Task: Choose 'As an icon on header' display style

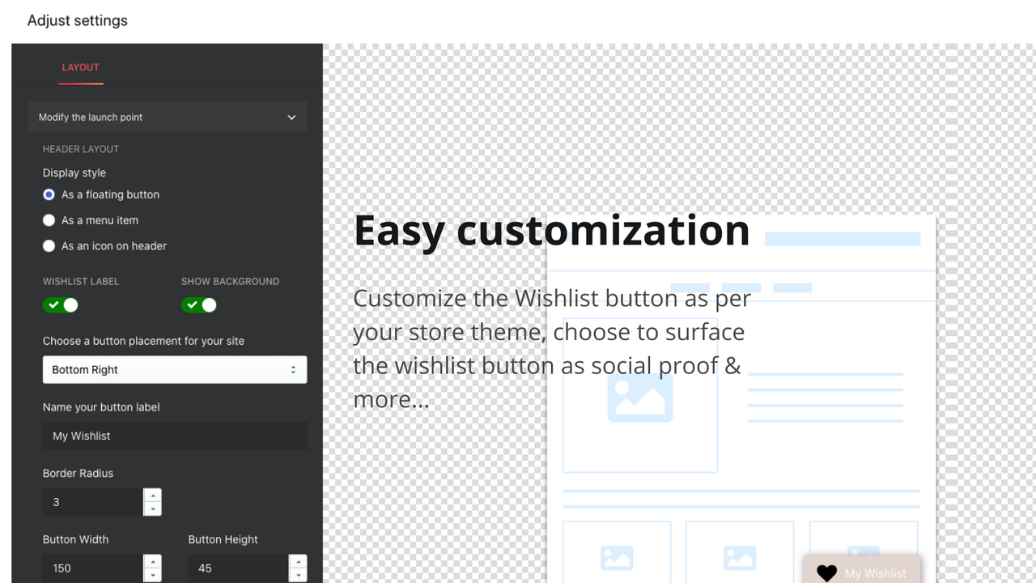Action: pos(49,245)
